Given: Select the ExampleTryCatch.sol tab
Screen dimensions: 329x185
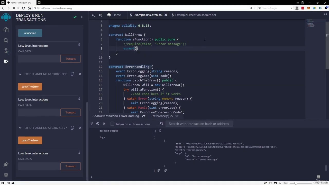Looking at the screenshot, I should click(x=148, y=15).
